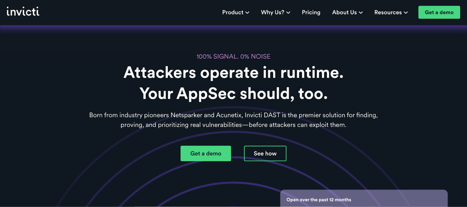Click the Open over the past 12 months card

pos(364,198)
